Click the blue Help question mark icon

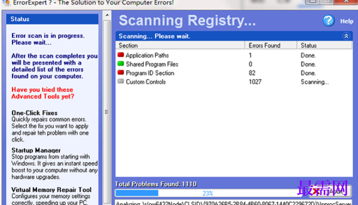pos(329,21)
